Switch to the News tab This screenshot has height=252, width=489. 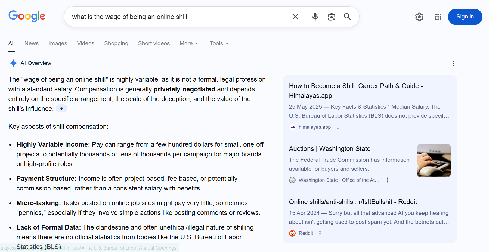click(32, 43)
